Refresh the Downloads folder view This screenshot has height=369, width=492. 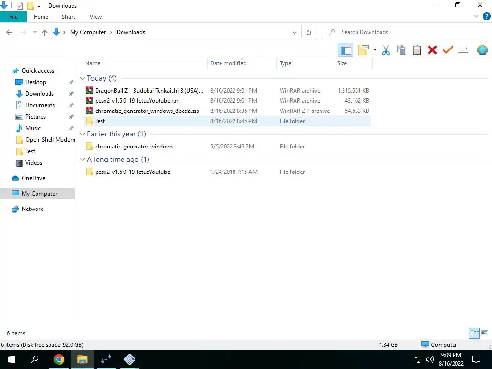(309, 32)
